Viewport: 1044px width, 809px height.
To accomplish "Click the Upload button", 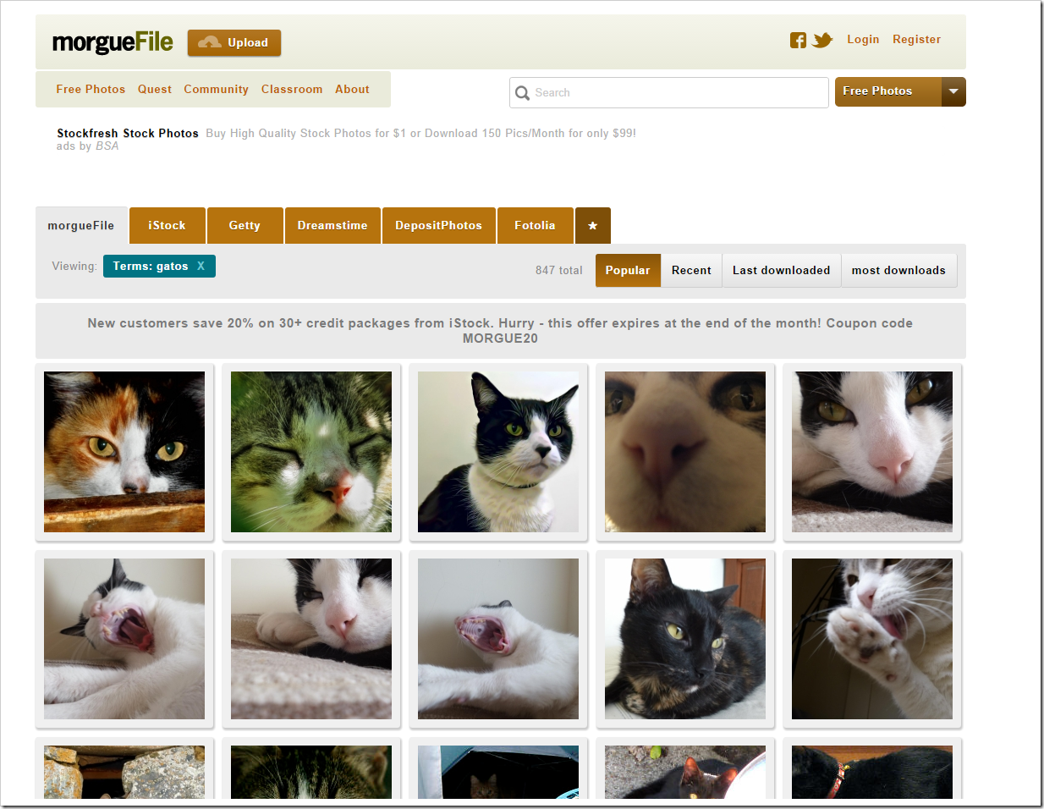I will point(234,42).
